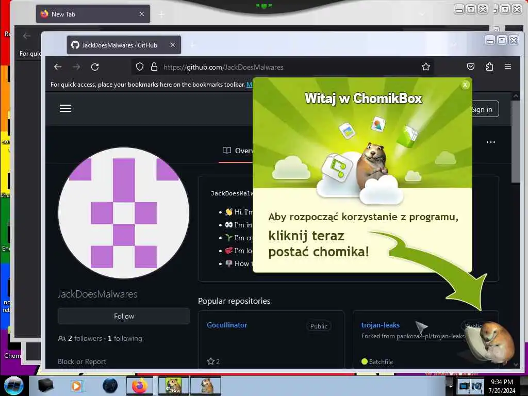
Task: Open the pankoza2-pl/trojan-leaks fork source link
Action: (x=431, y=336)
